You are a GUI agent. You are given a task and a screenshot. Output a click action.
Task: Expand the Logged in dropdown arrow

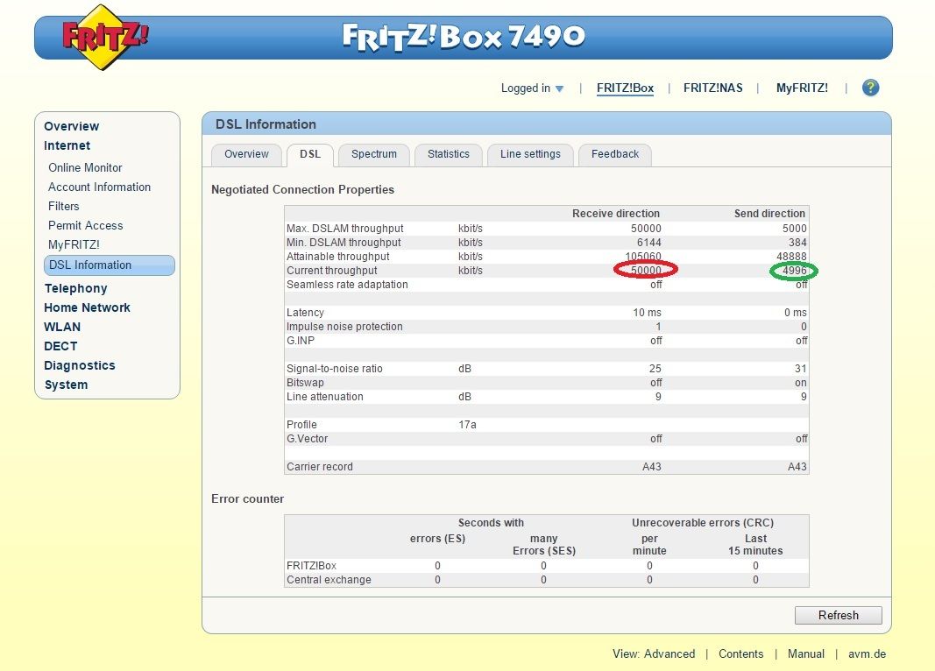click(x=559, y=88)
